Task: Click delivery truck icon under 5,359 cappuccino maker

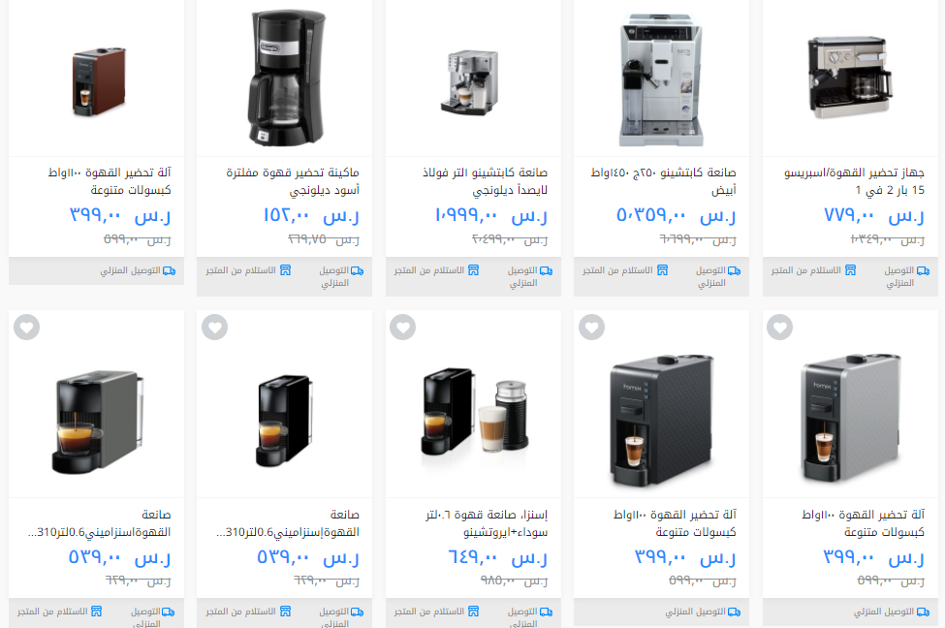Action: pos(734,271)
